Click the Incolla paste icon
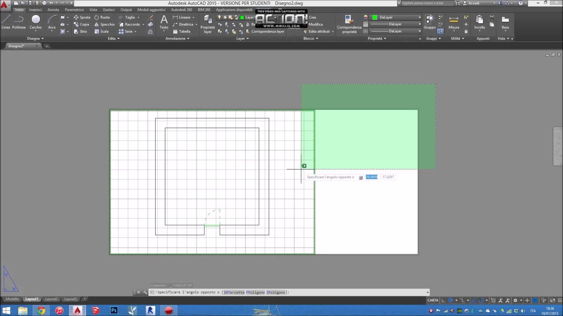The image size is (563, 316). pyautogui.click(x=479, y=22)
